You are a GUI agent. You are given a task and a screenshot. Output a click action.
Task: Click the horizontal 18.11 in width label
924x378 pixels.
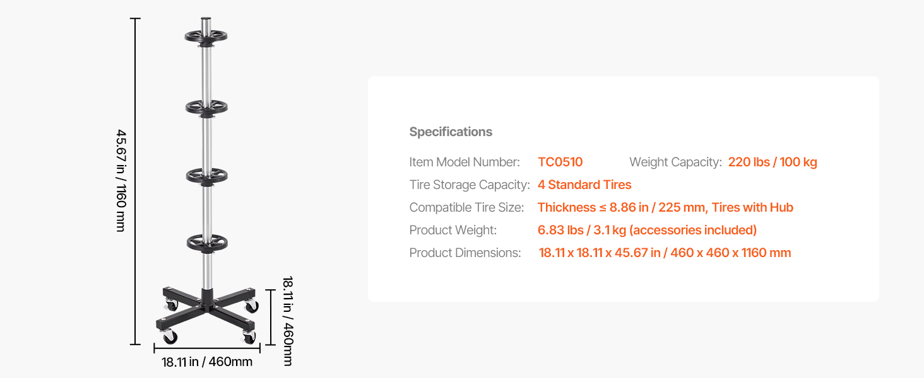point(207,362)
